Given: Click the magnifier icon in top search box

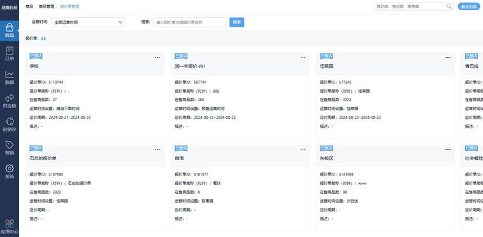Looking at the screenshot, I should coord(449,6).
